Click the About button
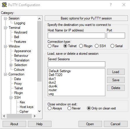The height and width of the screenshot is (129, 130). tap(14, 124)
